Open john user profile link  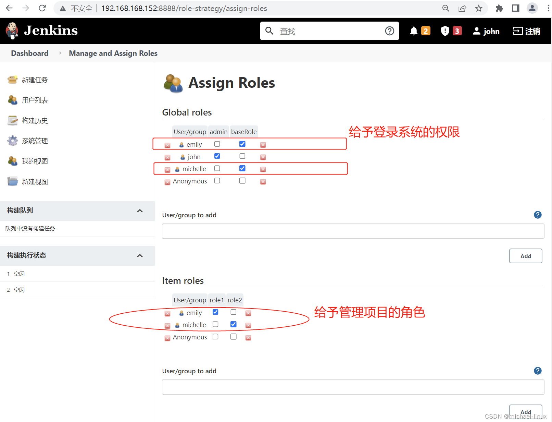click(x=486, y=31)
